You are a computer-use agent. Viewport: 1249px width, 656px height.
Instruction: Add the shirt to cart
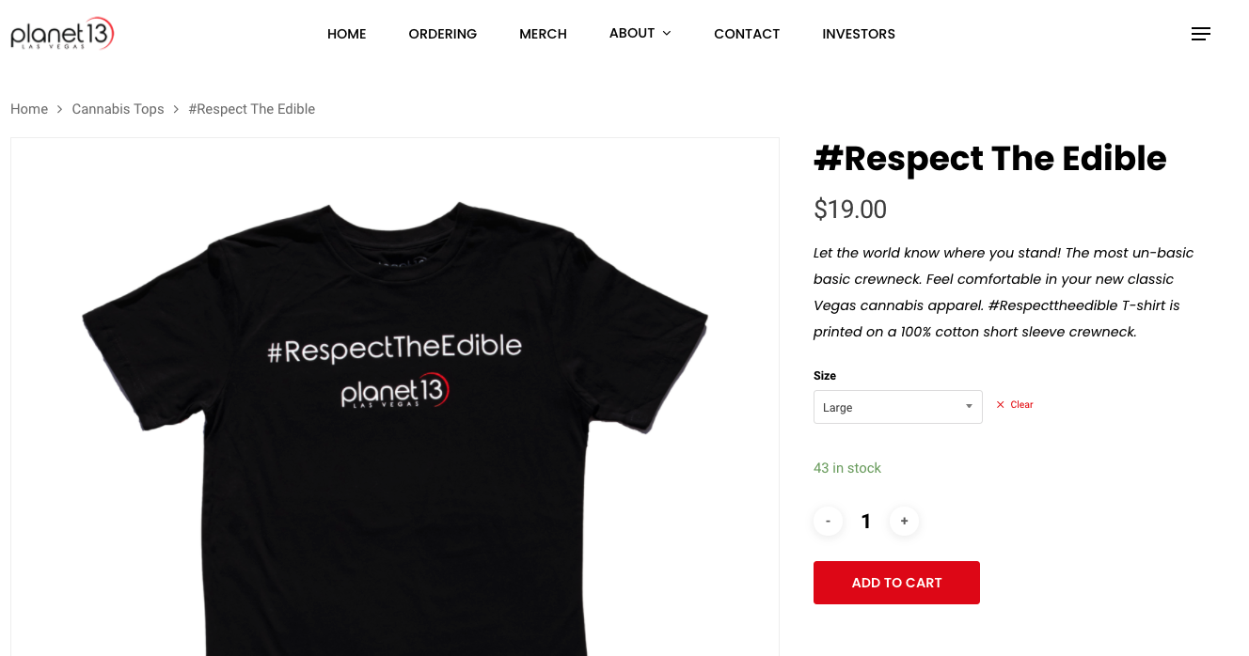point(896,583)
